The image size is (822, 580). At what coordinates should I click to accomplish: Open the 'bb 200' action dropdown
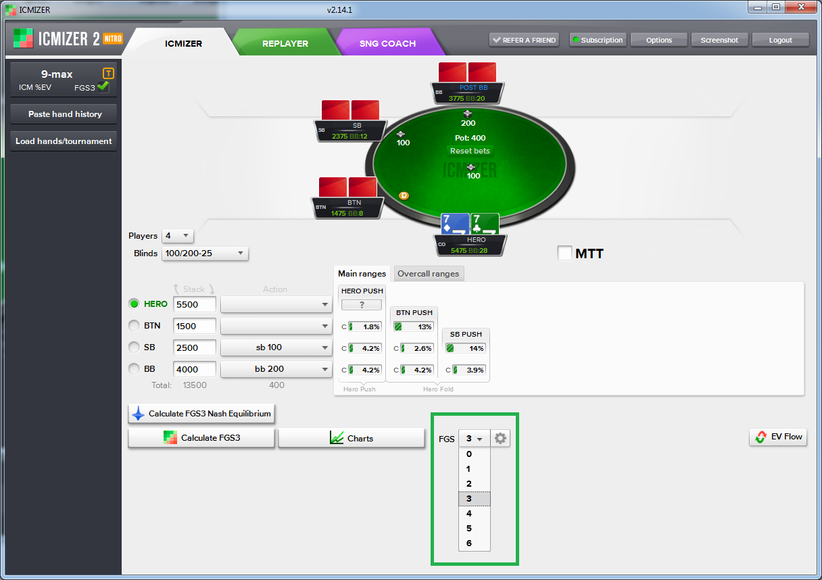(x=276, y=369)
